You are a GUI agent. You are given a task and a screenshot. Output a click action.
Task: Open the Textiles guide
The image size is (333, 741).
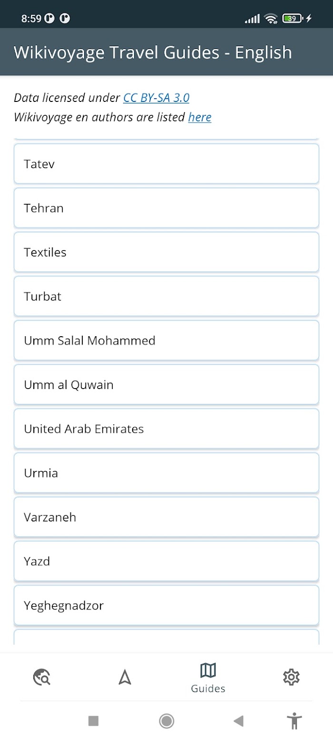tap(166, 252)
